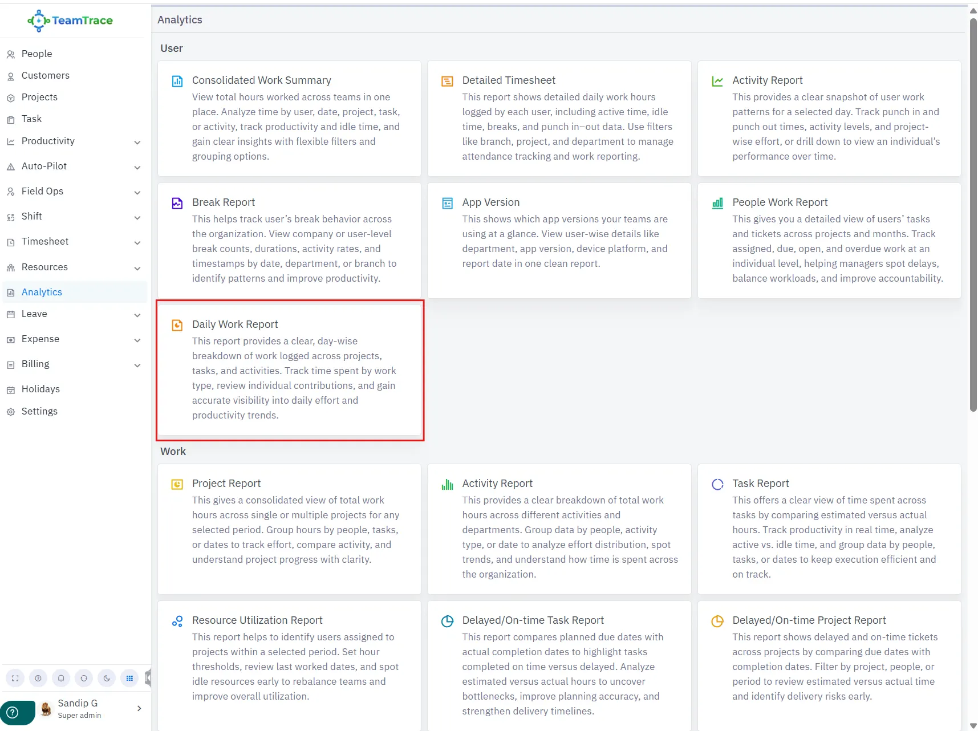Go to People in sidebar
This screenshot has width=978, height=731.
coord(36,54)
